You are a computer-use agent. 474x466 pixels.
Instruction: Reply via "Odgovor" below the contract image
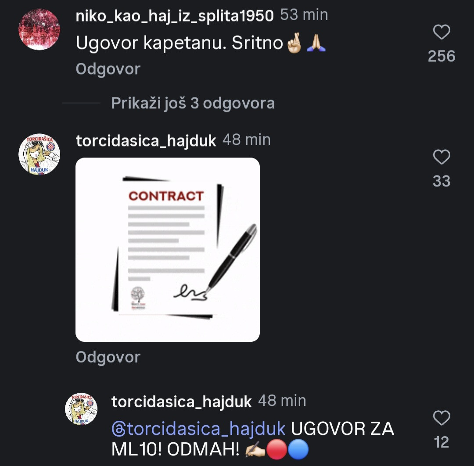108,357
